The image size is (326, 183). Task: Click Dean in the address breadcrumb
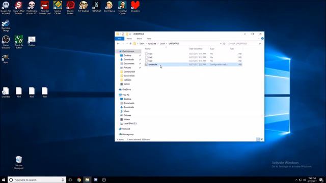(142, 44)
